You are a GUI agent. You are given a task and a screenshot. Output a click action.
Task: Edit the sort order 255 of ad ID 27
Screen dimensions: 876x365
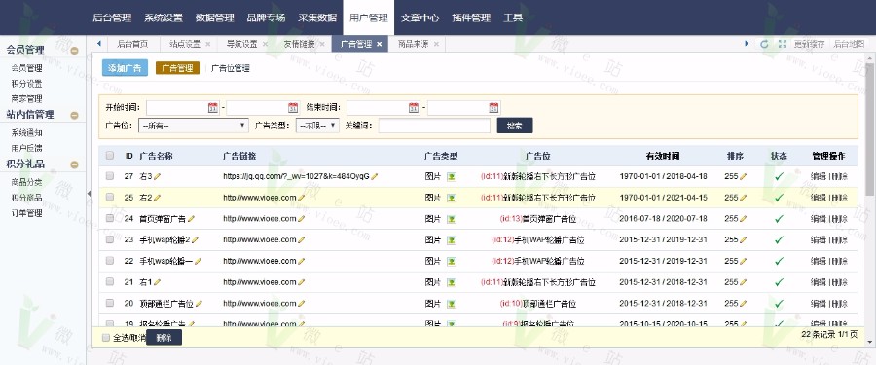coord(743,176)
